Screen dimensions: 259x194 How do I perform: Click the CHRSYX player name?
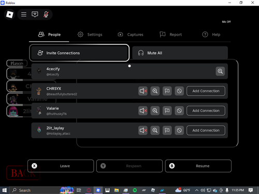coord(54,88)
